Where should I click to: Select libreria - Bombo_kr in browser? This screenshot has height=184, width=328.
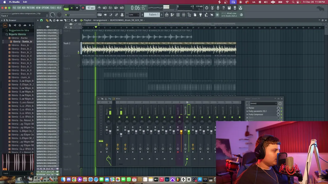[x=23, y=41]
